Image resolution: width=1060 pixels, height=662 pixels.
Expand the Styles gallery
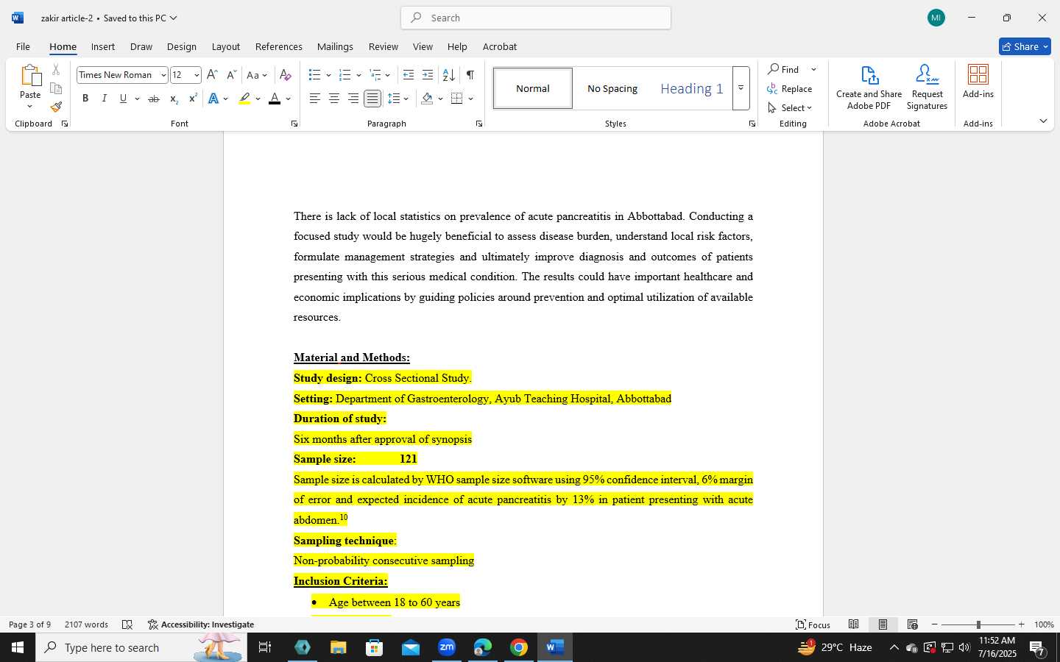tap(741, 88)
